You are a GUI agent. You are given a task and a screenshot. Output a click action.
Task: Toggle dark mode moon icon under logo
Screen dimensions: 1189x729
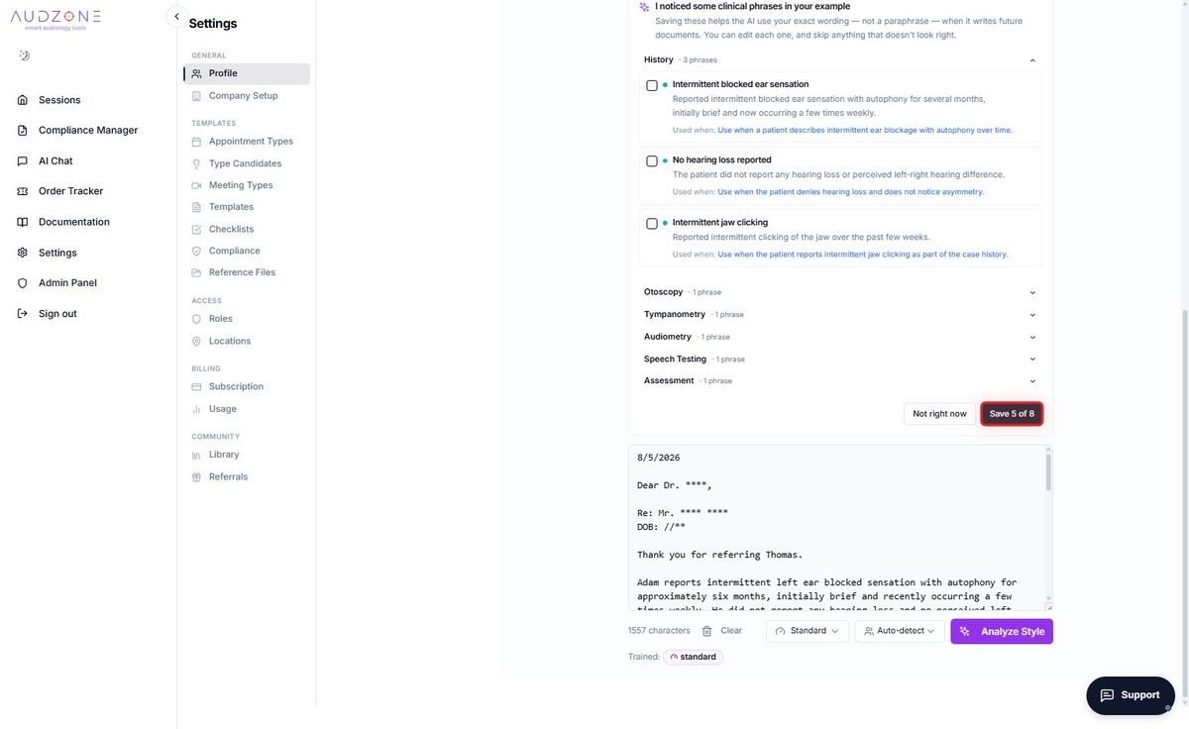tap(24, 55)
